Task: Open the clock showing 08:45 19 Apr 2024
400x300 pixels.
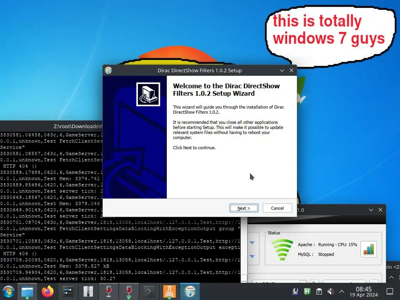Action: (364, 291)
